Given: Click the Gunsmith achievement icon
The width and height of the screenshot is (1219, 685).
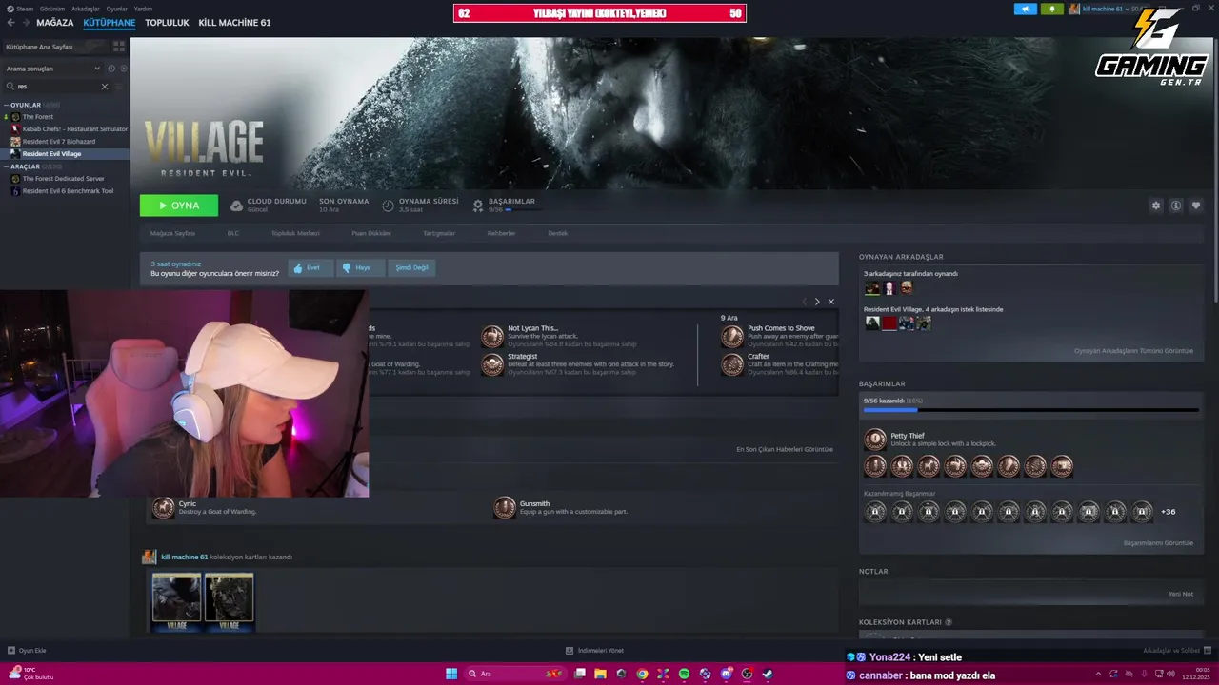Looking at the screenshot, I should tap(505, 508).
